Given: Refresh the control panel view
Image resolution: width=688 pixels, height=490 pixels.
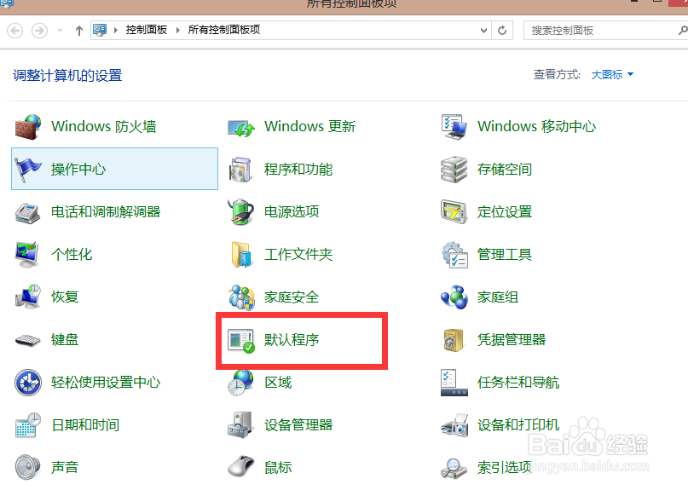Looking at the screenshot, I should (502, 31).
